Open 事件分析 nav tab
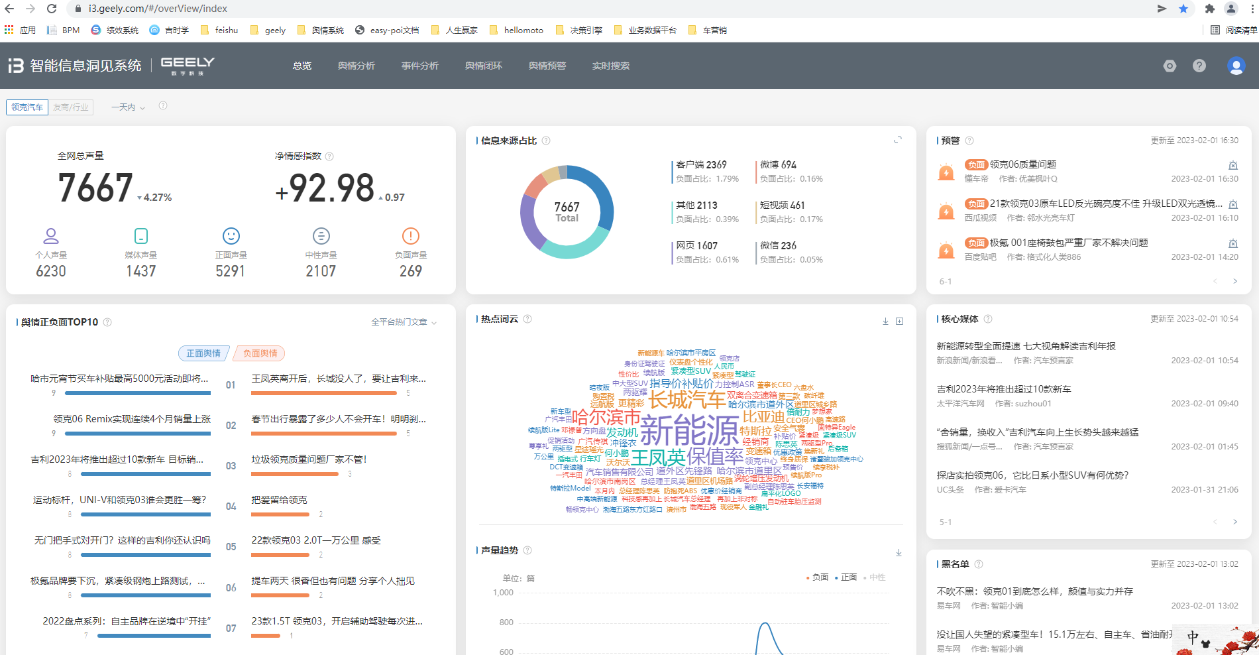The image size is (1259, 655). pyautogui.click(x=420, y=66)
